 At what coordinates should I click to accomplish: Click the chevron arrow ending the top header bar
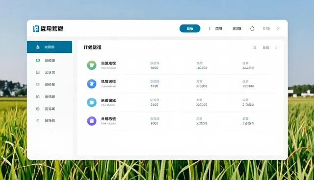click(278, 28)
